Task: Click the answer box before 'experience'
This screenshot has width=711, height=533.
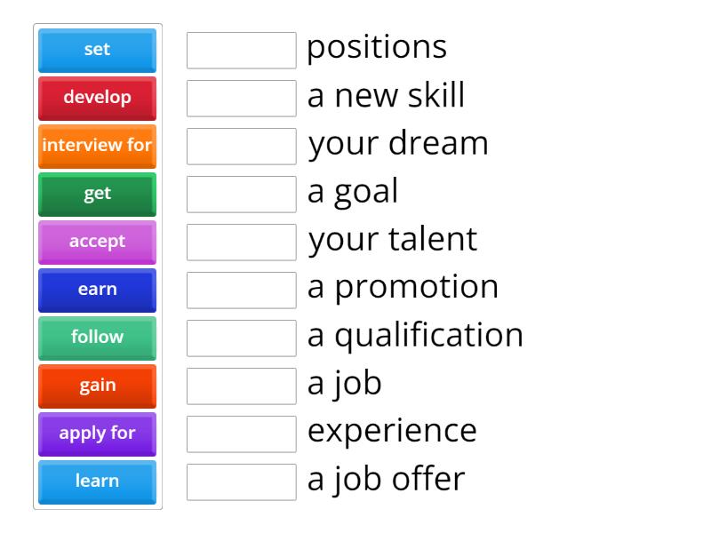Action: coord(242,434)
